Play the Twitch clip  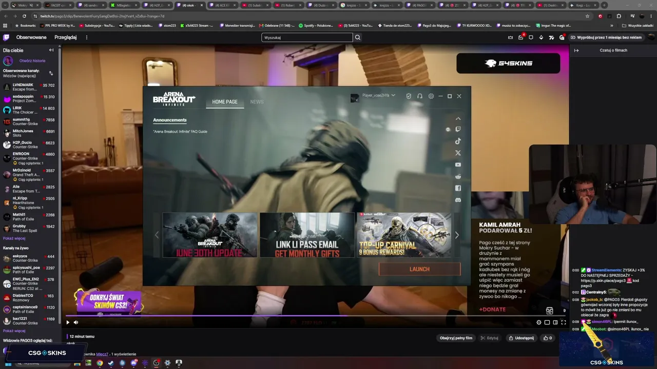tap(68, 322)
